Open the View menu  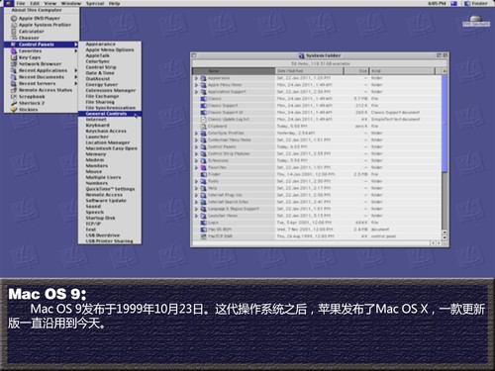[x=50, y=3]
